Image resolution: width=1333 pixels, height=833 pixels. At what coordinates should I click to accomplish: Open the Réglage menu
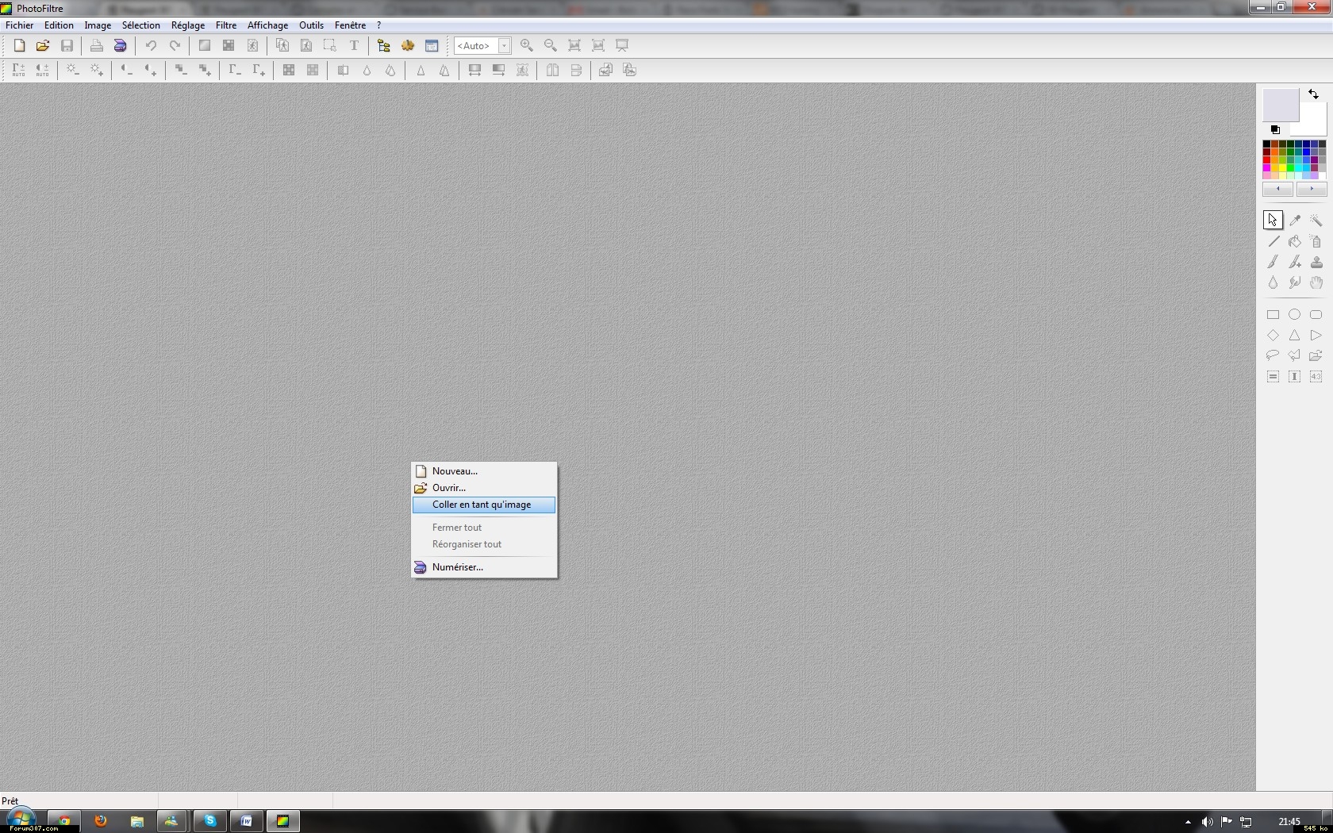[188, 25]
